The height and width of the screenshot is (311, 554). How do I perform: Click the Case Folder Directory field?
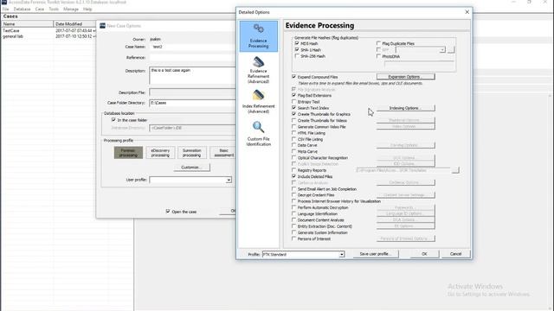click(x=192, y=103)
